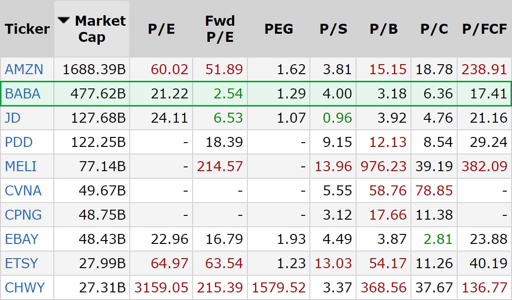View CPNG ticker details
Image resolution: width=512 pixels, height=300 pixels.
coord(23,215)
